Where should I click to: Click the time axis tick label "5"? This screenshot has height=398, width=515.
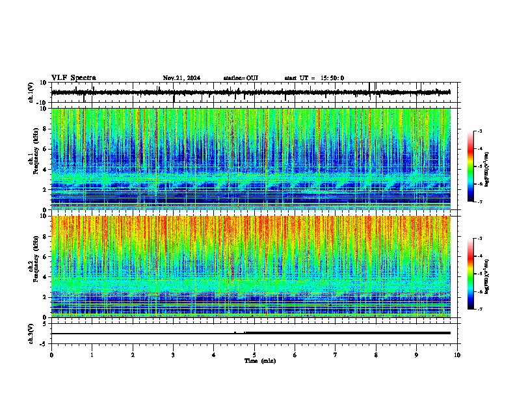[254, 355]
